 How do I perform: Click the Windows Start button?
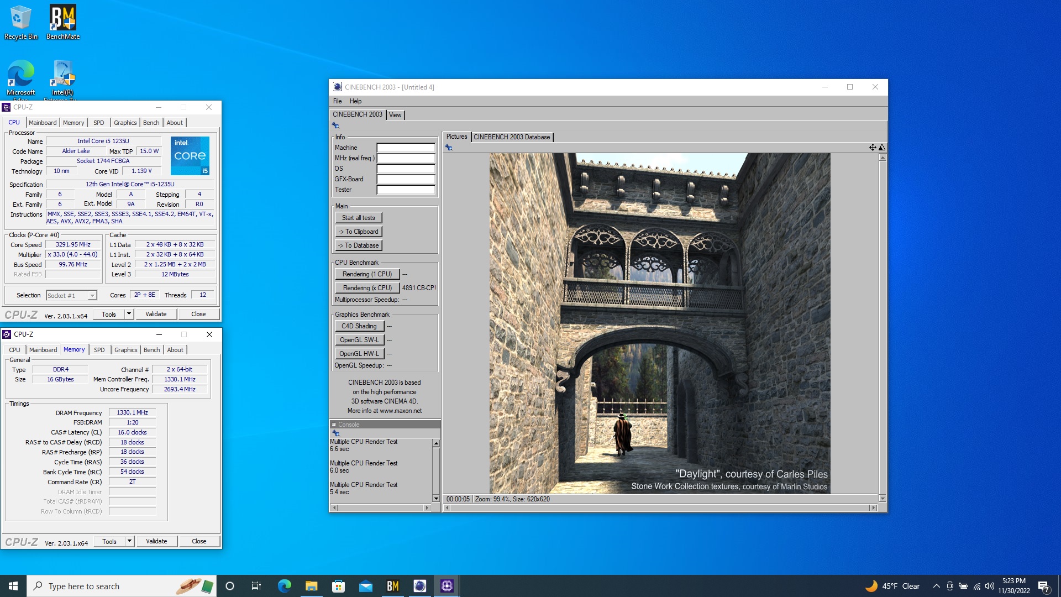point(13,586)
